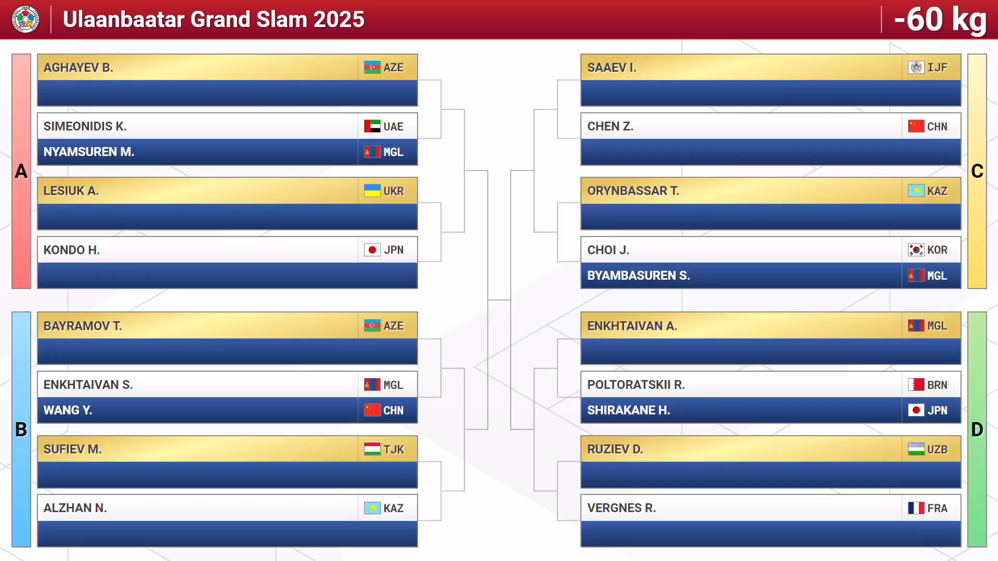The width and height of the screenshot is (998, 561).
Task: Choose the WANG Y. competitor row
Action: pos(227,410)
